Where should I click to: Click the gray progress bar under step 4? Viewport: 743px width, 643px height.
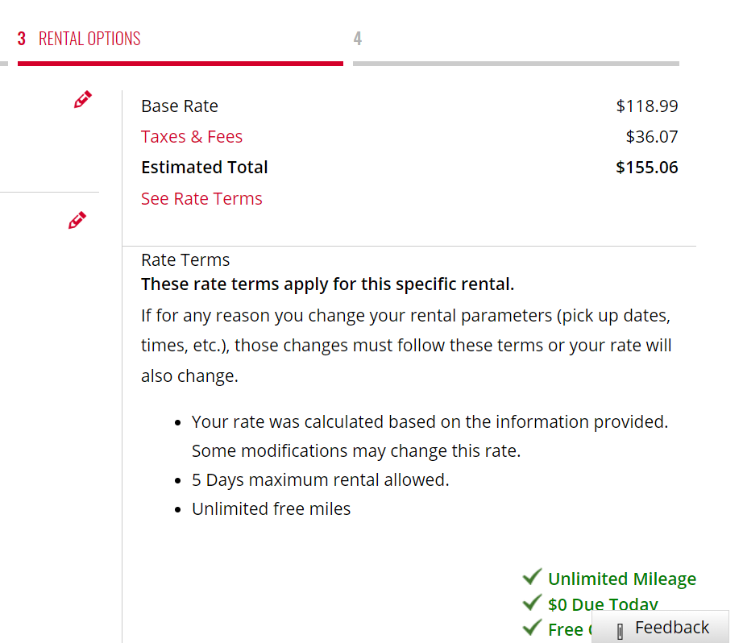tap(516, 64)
